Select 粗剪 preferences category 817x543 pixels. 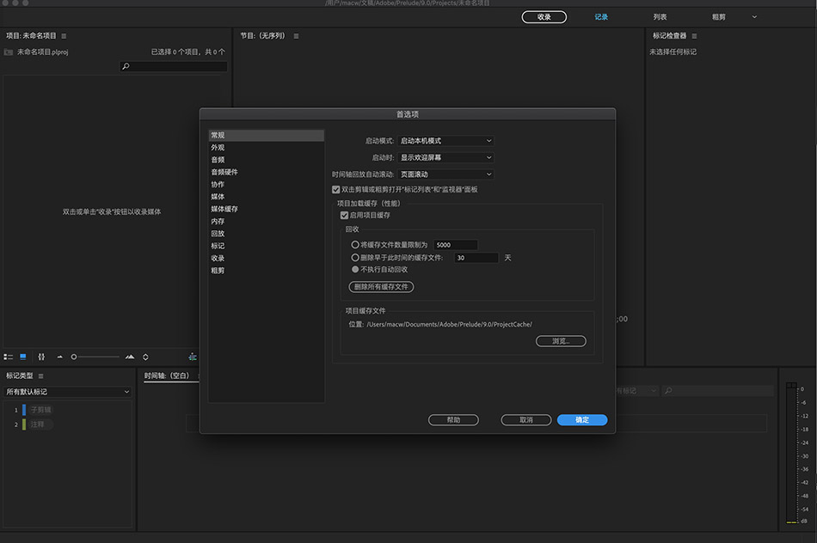pyautogui.click(x=267, y=271)
